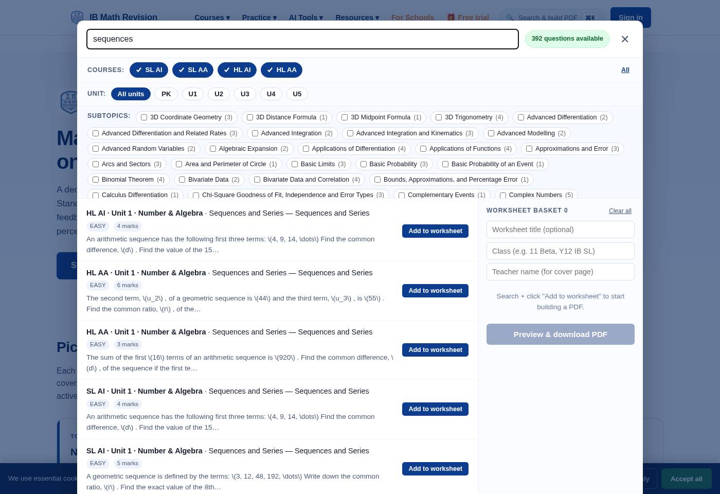Check the Advanced Random Variables subtopic

96,149
